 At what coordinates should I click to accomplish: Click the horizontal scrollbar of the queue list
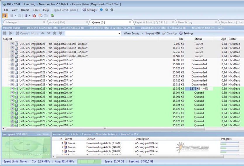(105, 128)
